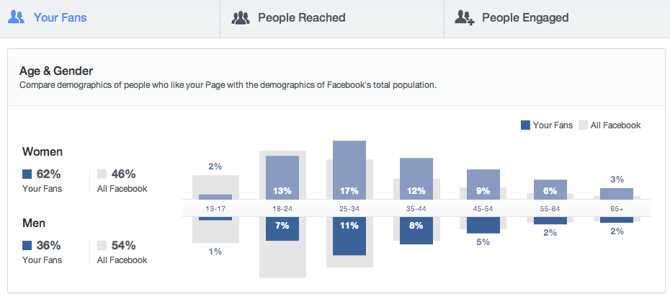
Task: Click the Women 62% blue square
Action: (x=27, y=174)
